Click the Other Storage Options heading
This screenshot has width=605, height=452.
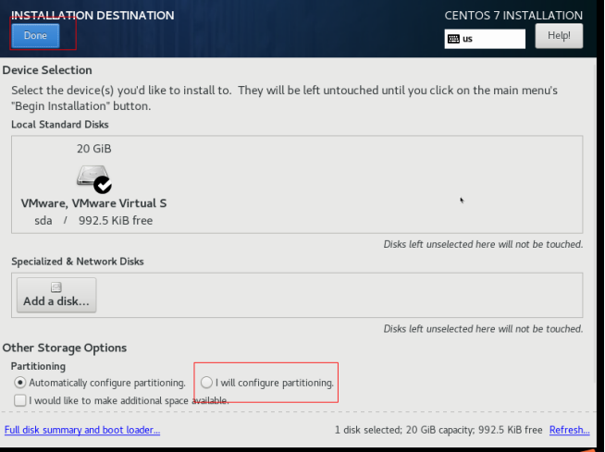pyautogui.click(x=65, y=348)
